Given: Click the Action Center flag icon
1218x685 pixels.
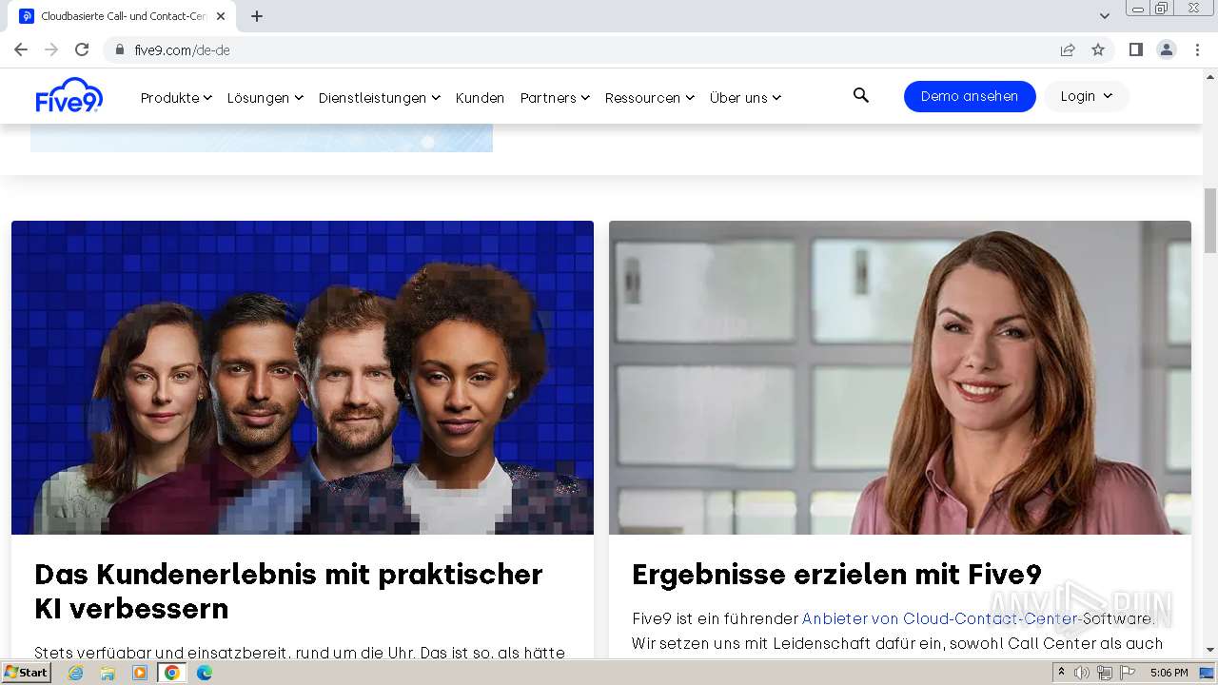Looking at the screenshot, I should point(1127,673).
